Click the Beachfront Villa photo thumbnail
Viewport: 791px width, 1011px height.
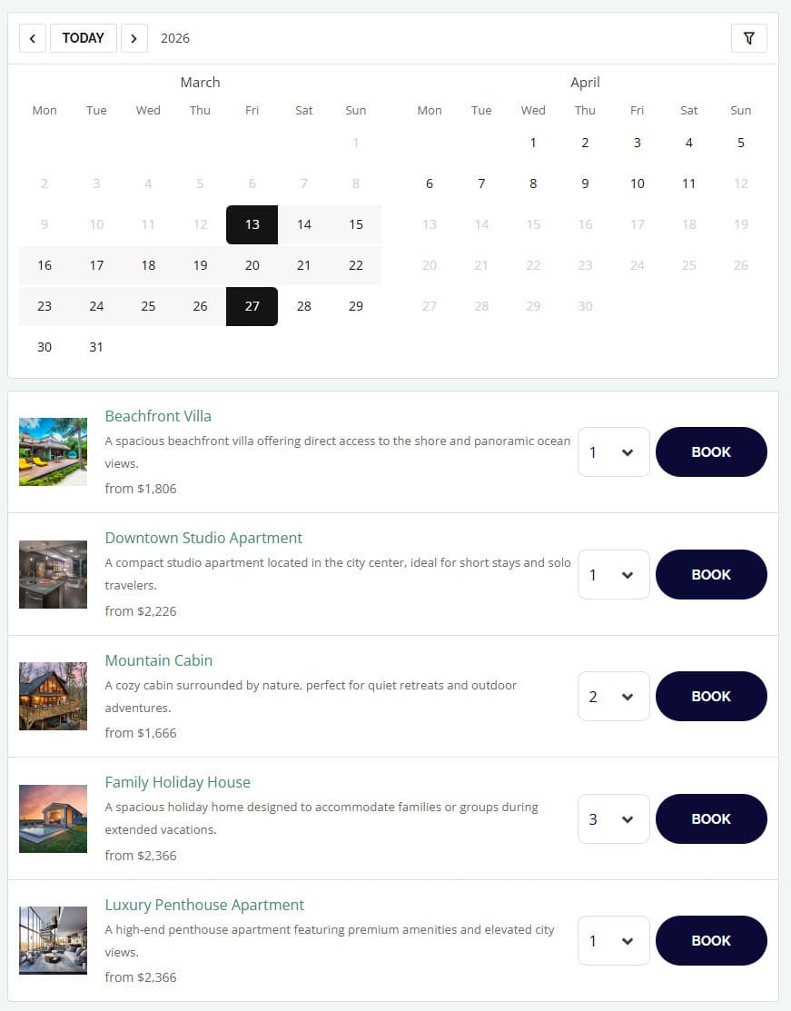point(53,451)
